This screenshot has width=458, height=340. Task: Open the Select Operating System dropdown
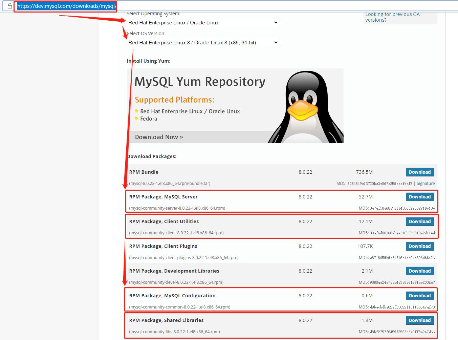[x=203, y=23]
